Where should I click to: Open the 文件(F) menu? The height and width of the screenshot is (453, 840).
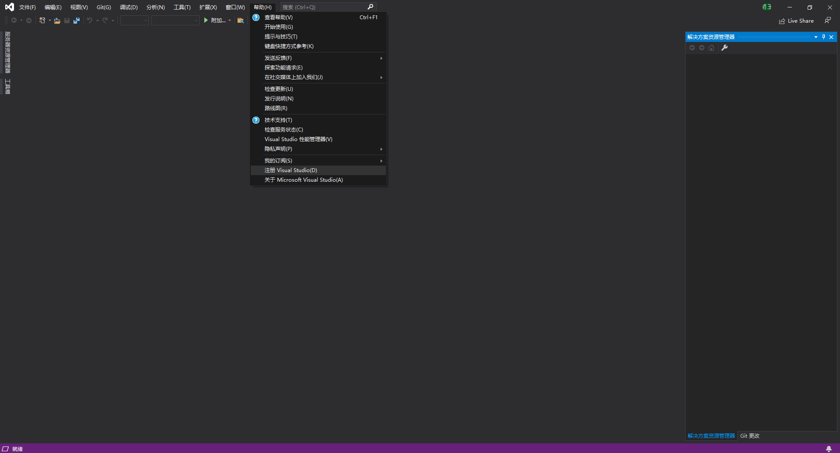(x=27, y=7)
